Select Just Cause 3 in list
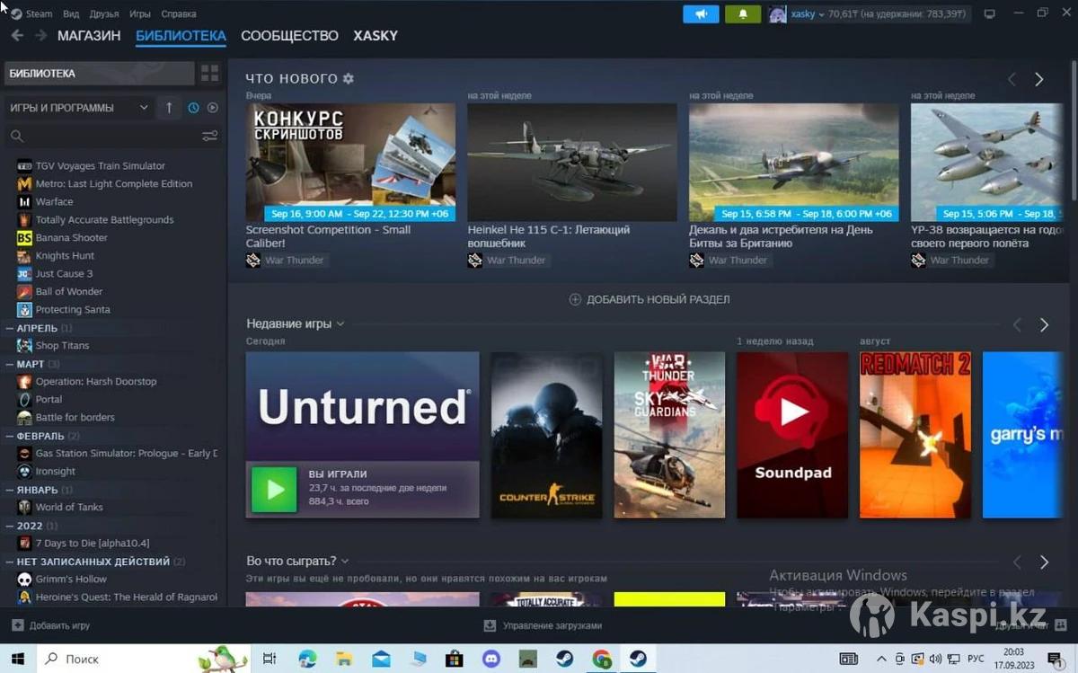This screenshot has height=673, width=1078. [64, 274]
